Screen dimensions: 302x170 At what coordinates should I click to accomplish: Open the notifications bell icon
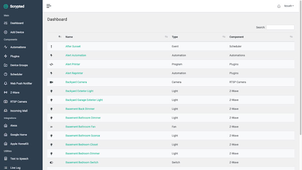(279, 6)
